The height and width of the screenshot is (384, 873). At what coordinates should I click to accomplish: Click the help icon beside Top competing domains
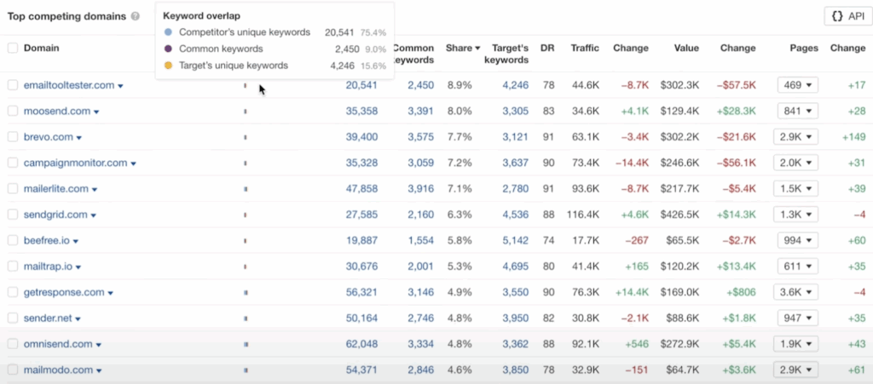(x=136, y=16)
